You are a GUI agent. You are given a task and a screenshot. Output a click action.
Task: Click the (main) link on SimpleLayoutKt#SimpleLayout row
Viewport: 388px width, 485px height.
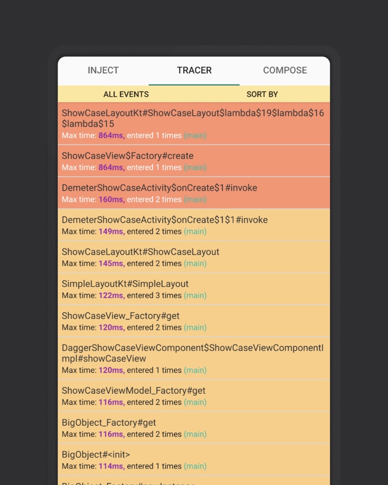(x=195, y=295)
